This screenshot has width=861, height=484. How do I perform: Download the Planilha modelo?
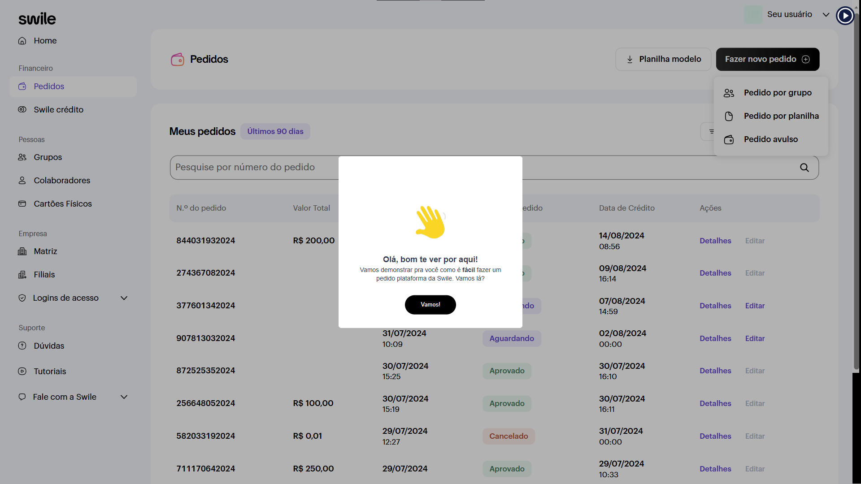663,59
